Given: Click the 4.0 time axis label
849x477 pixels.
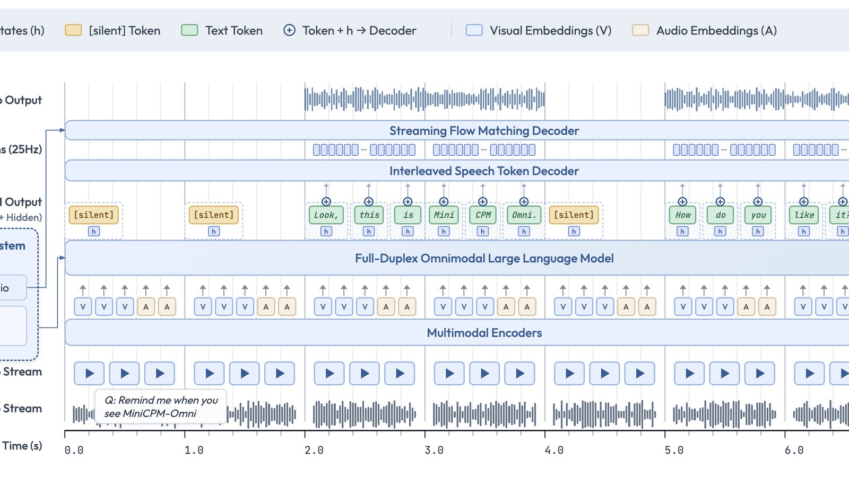Looking at the screenshot, I should 554,450.
